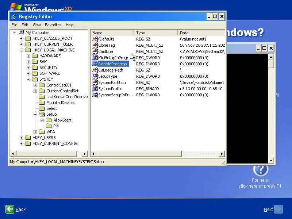Click the open Setup folder icon
The height and width of the screenshot is (219, 292).
[42, 114]
